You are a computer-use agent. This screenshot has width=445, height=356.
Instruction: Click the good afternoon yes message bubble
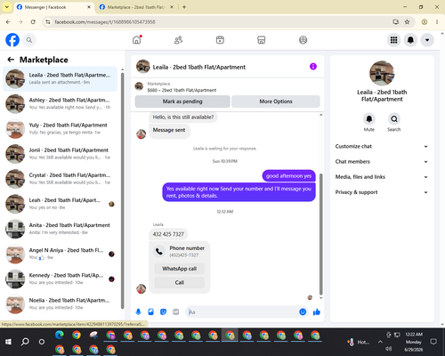pos(288,176)
